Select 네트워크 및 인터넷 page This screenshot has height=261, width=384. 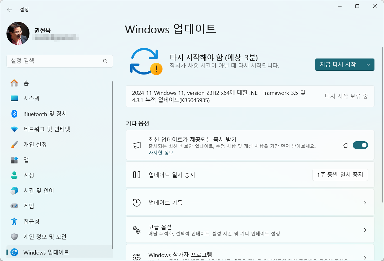60,129
